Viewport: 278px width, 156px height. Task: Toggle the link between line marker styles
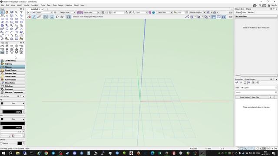click(13, 136)
